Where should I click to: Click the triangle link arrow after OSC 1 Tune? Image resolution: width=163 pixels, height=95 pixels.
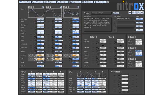[45, 40]
